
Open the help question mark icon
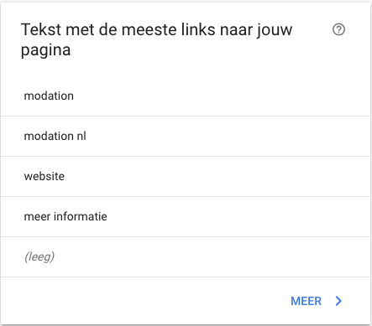338,29
